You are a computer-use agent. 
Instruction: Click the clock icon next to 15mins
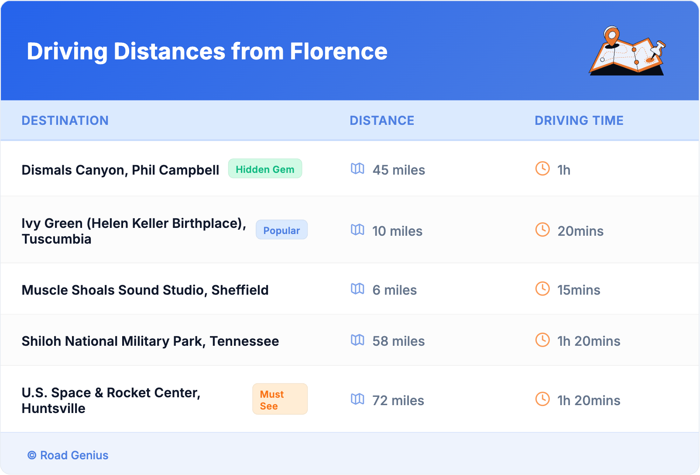pos(542,289)
